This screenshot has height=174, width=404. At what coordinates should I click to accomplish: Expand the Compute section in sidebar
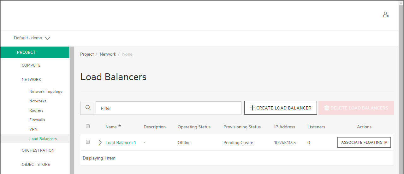[x=31, y=65]
